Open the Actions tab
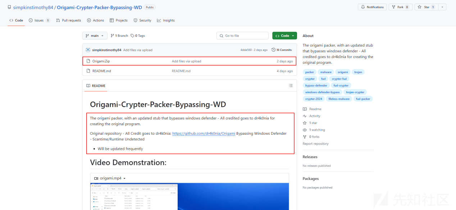This screenshot has height=210, width=456. [x=96, y=20]
